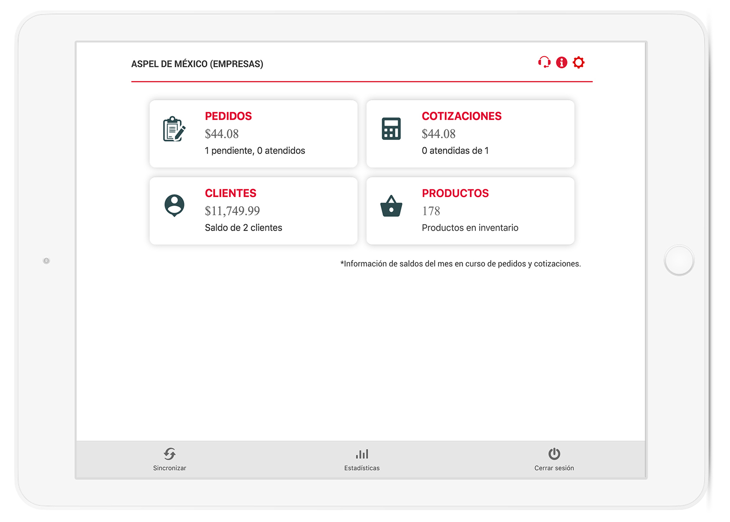Open settings via the gear icon
Image resolution: width=730 pixels, height=522 pixels.
pos(579,62)
